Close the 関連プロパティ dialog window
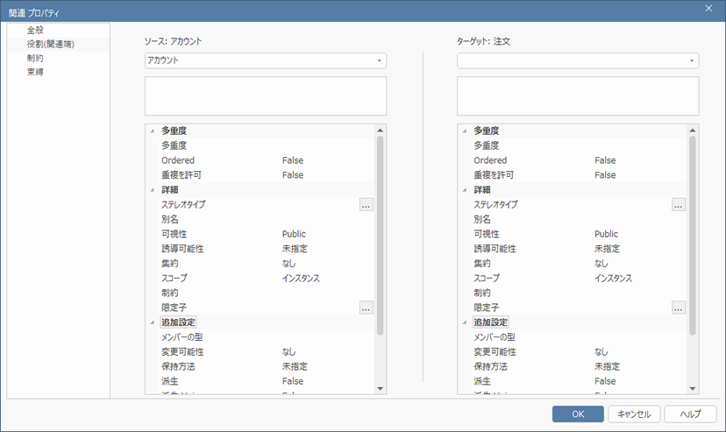 pos(708,8)
